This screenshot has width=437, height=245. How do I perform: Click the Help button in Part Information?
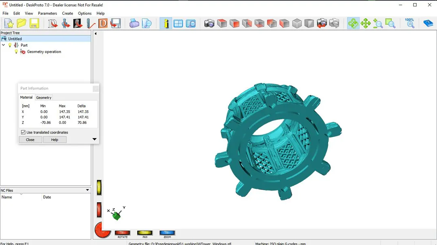pos(55,140)
